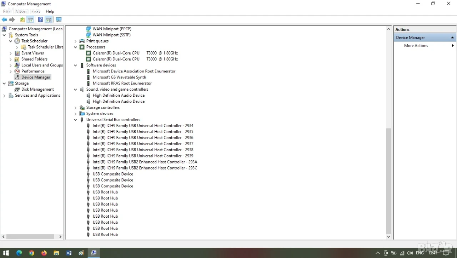Open the View menu
The image size is (457, 258).
click(36, 11)
